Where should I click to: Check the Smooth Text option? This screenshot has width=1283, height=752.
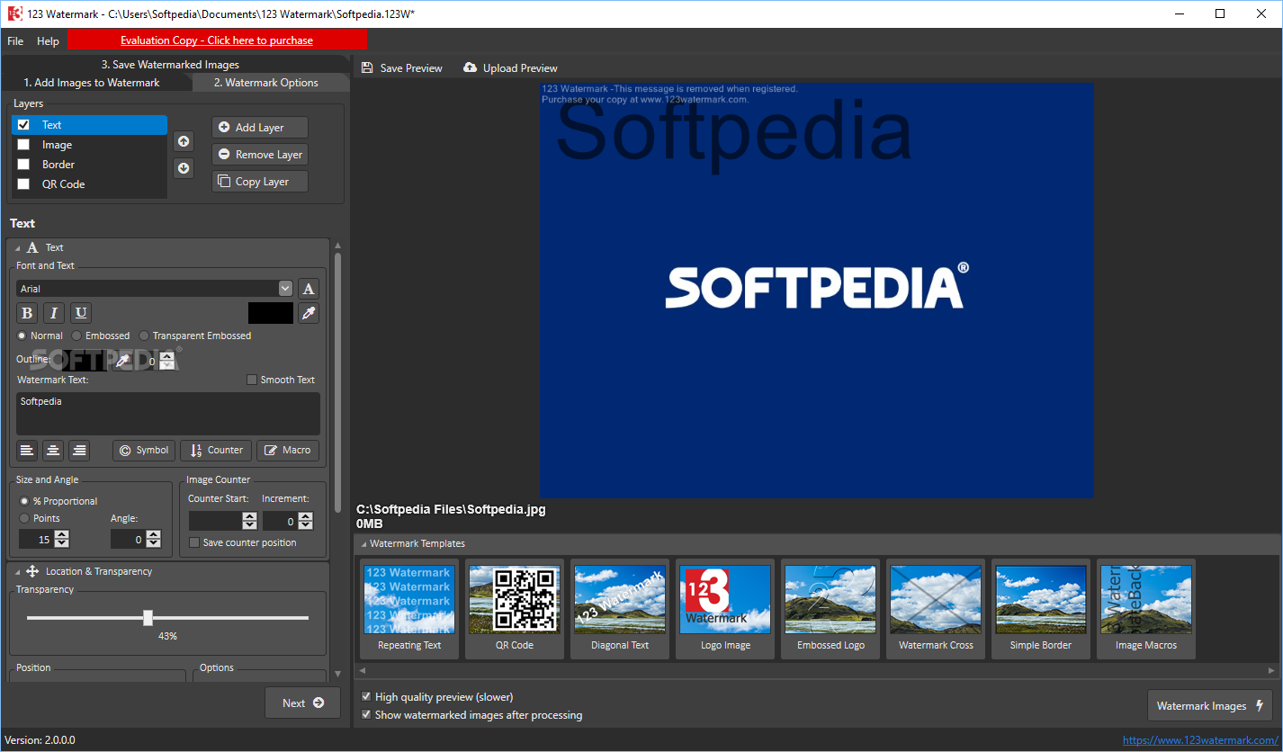point(252,380)
